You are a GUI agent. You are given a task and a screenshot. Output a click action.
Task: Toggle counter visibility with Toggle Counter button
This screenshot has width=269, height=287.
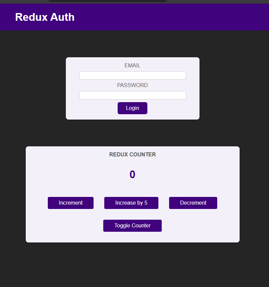pos(132,225)
